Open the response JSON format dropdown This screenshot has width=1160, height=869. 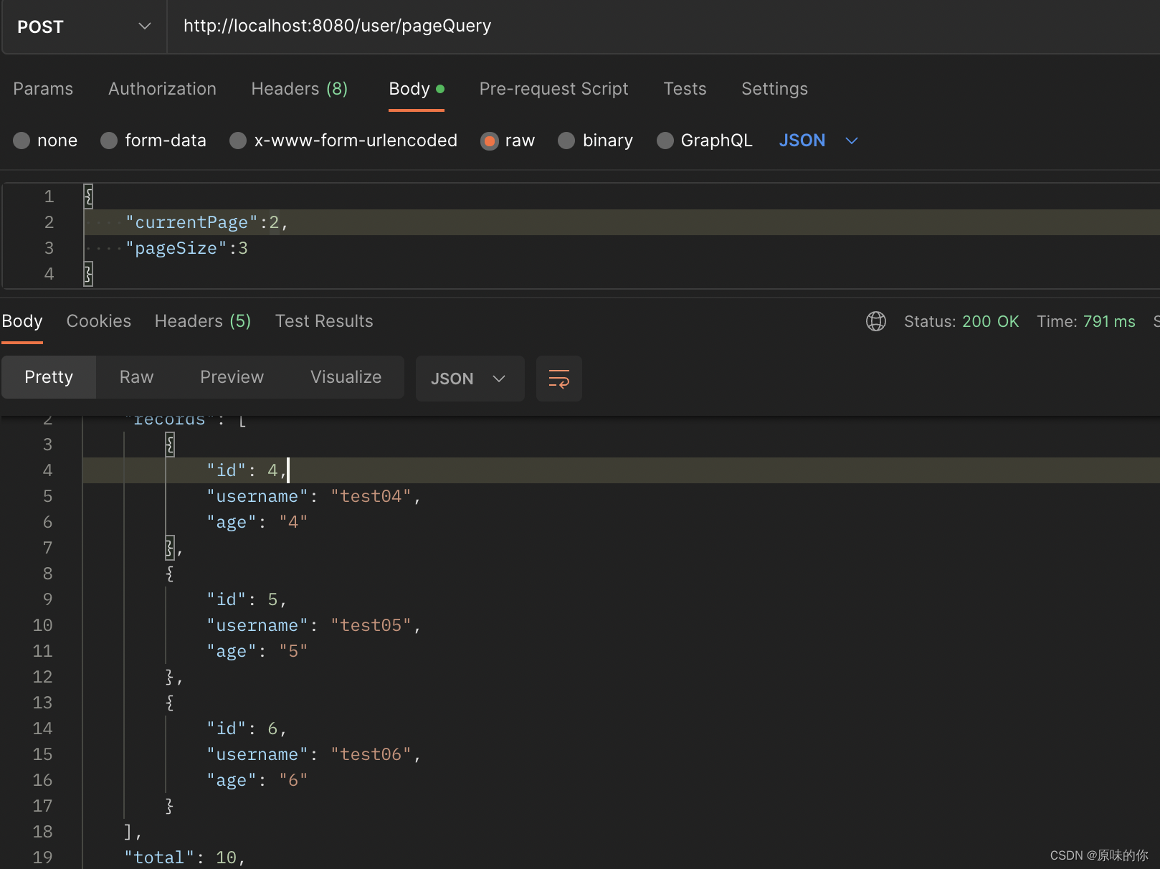click(470, 379)
